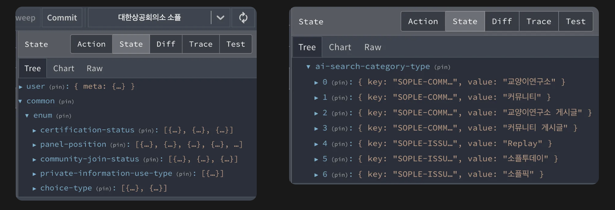Click (pin) next to certification-status
615x210 pixels.
146,130
